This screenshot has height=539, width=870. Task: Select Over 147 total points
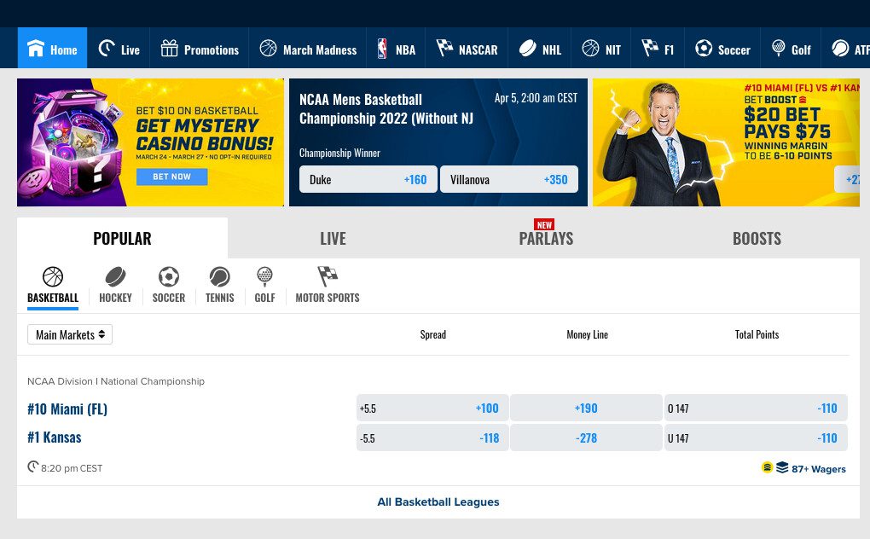point(756,409)
